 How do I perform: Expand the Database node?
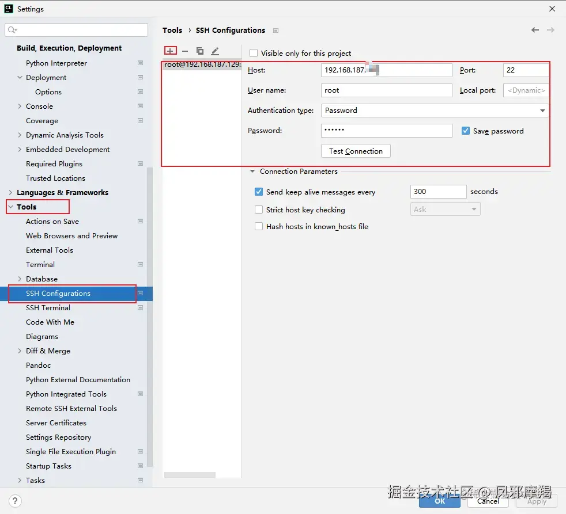tap(20, 279)
